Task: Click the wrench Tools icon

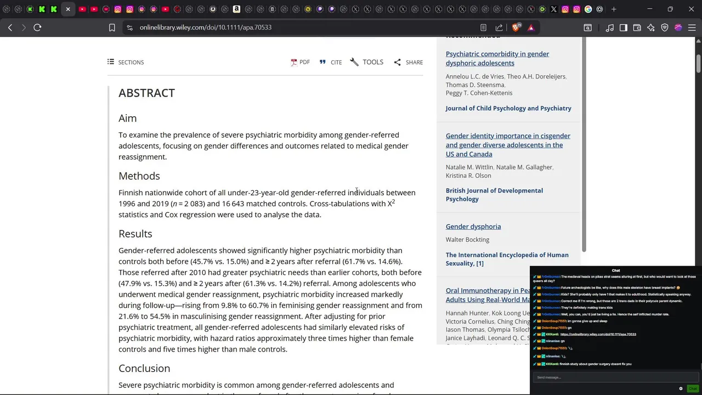Action: pyautogui.click(x=354, y=62)
